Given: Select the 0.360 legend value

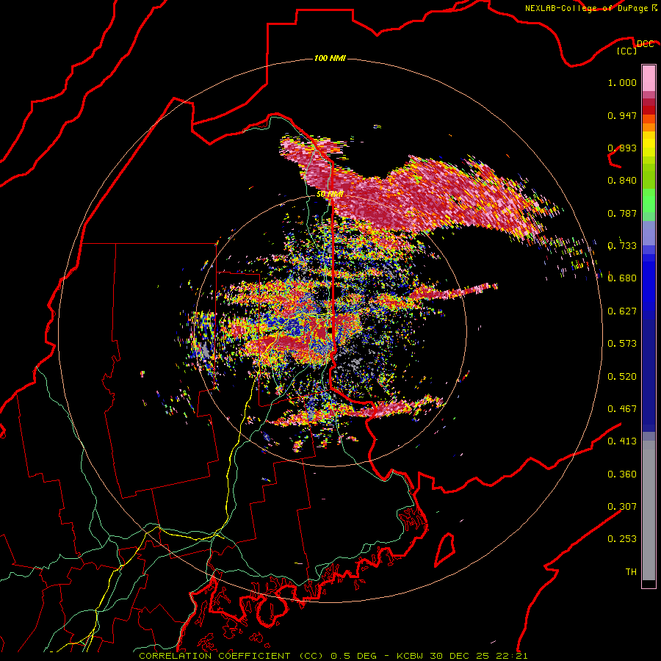Looking at the screenshot, I should [622, 474].
